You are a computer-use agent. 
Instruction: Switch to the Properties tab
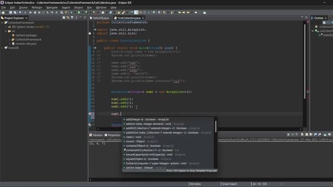tap(112, 135)
